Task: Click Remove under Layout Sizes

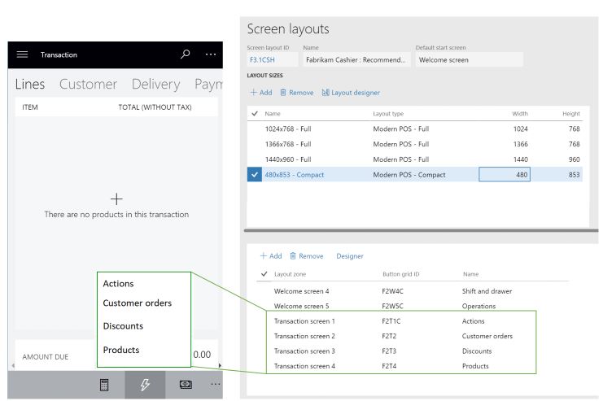Action: pyautogui.click(x=296, y=92)
